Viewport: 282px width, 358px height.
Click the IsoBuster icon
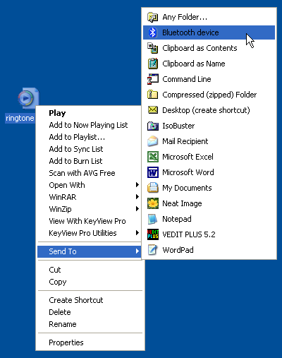153,126
